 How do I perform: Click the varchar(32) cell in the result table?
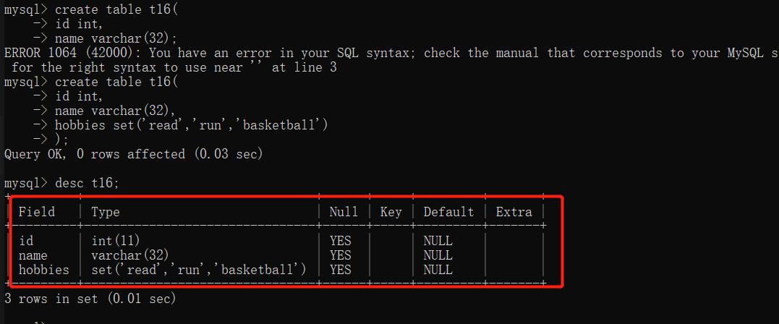(130, 255)
